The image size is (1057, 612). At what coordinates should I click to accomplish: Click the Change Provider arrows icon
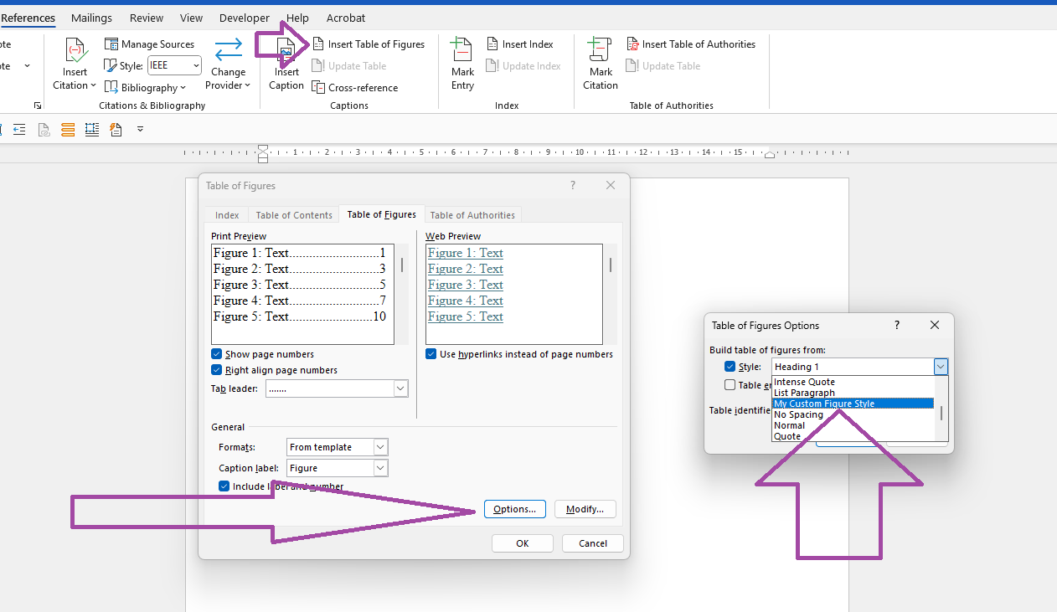pyautogui.click(x=228, y=50)
